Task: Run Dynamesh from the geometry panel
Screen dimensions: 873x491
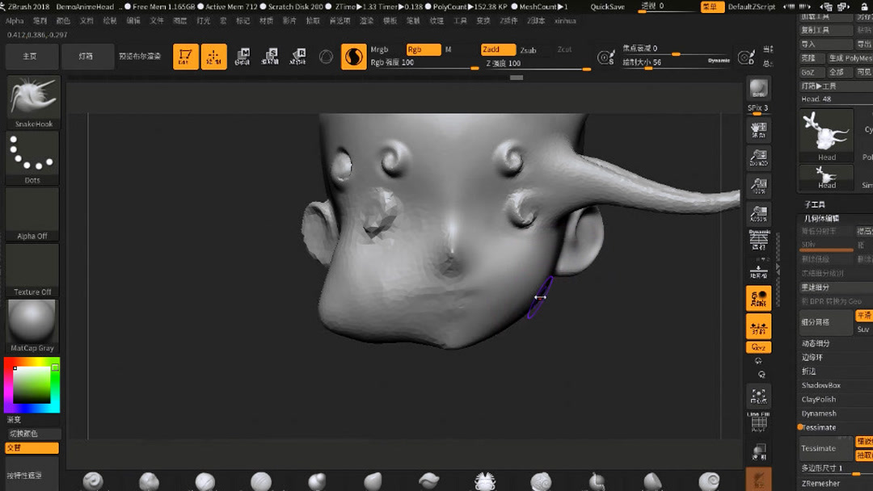Action: coord(820,413)
